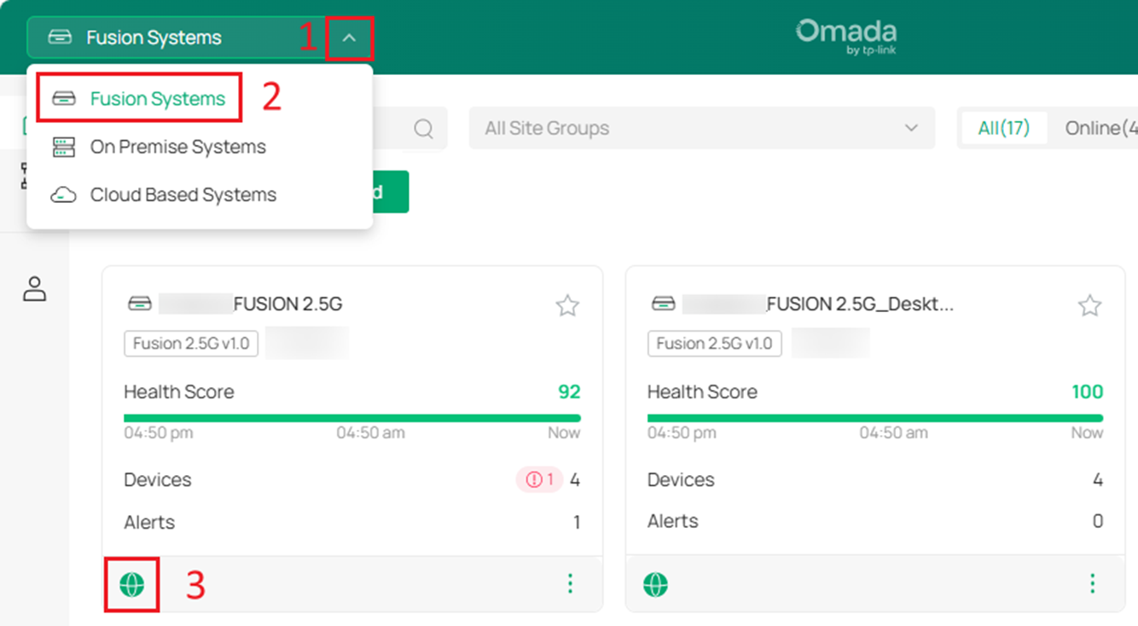Click the health score bar on the score 100 card
This screenshot has width=1138, height=626.
[875, 418]
